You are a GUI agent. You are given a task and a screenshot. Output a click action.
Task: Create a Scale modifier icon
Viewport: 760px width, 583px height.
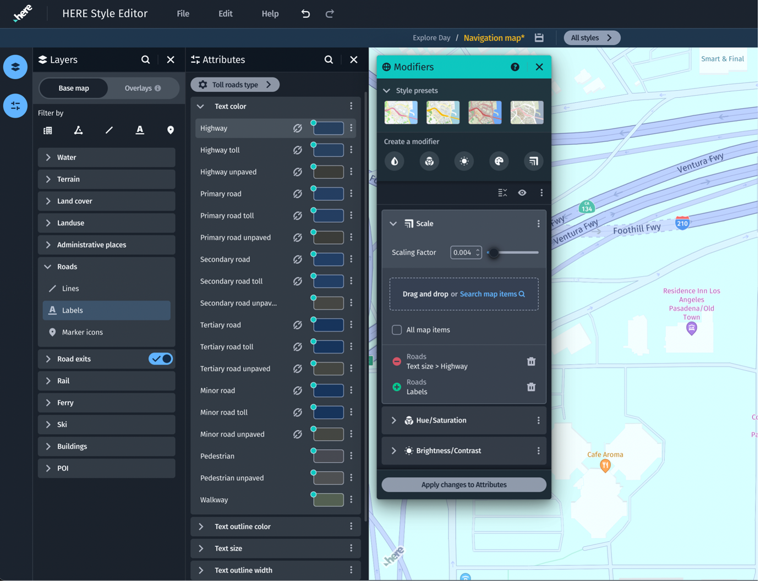pyautogui.click(x=533, y=161)
